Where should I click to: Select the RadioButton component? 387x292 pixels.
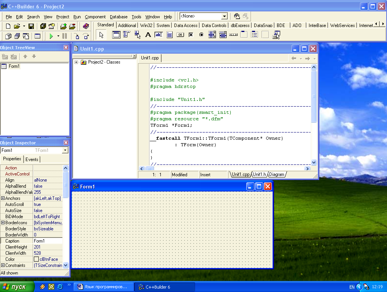(201, 35)
